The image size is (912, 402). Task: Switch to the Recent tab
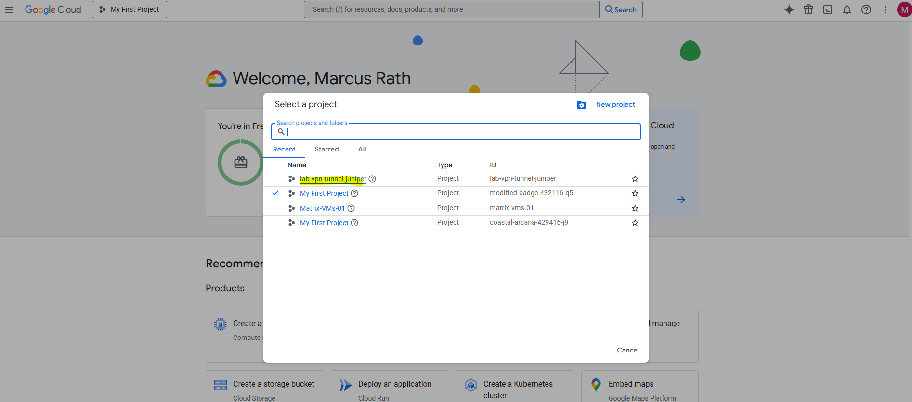click(x=284, y=150)
